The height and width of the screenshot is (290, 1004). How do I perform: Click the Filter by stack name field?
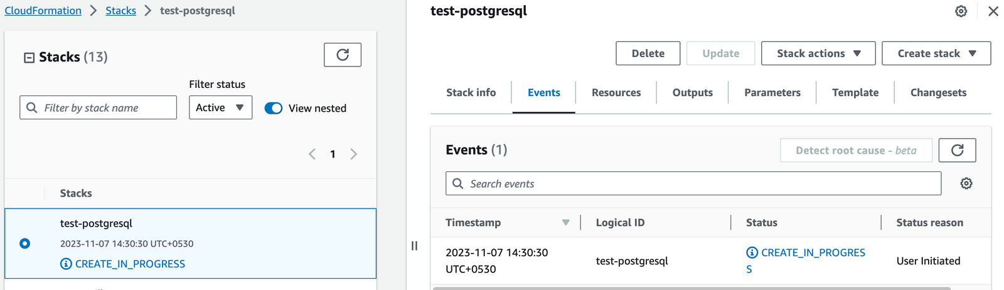(98, 107)
